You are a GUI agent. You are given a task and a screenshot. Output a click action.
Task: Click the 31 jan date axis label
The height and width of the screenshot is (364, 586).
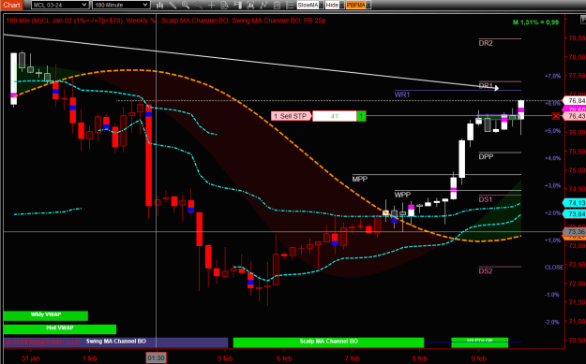30,358
